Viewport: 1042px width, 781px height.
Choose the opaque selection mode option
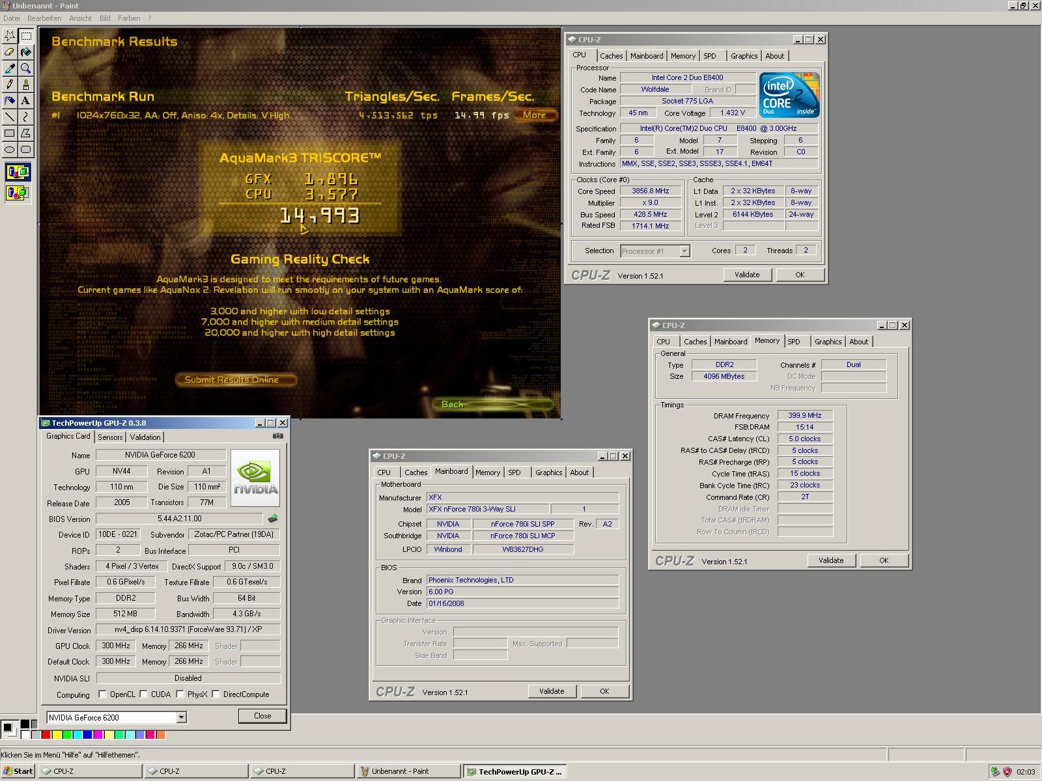pyautogui.click(x=18, y=172)
